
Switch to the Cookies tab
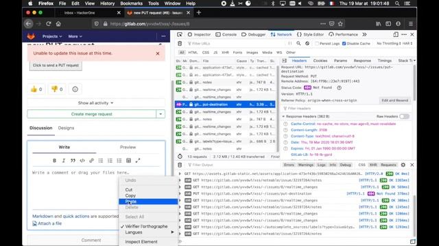pos(320,61)
